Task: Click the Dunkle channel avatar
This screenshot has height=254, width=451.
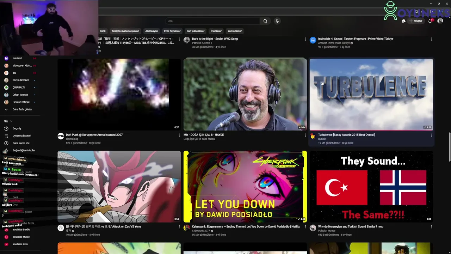Action: click(x=313, y=136)
